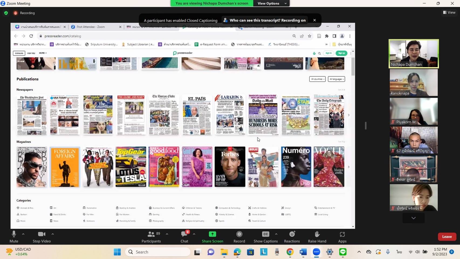Click the Record icon

(x=239, y=234)
